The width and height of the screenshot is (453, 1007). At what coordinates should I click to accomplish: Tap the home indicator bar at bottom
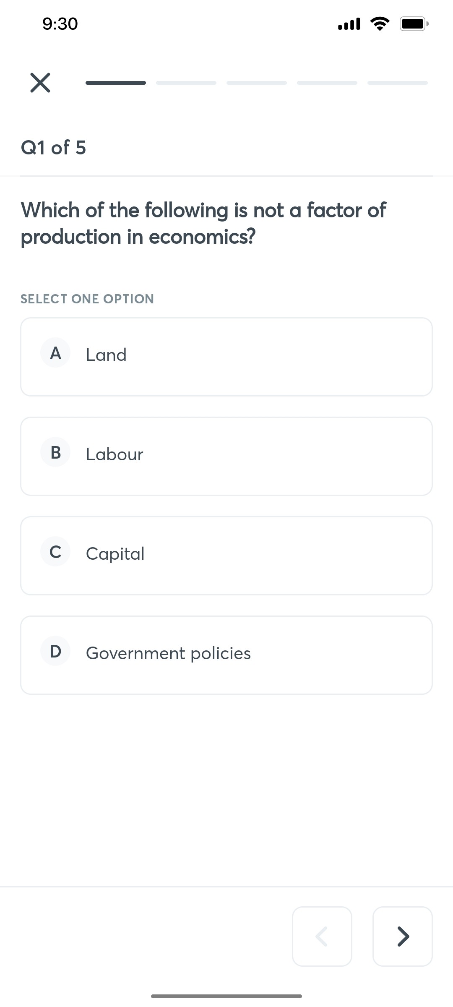coord(226,996)
